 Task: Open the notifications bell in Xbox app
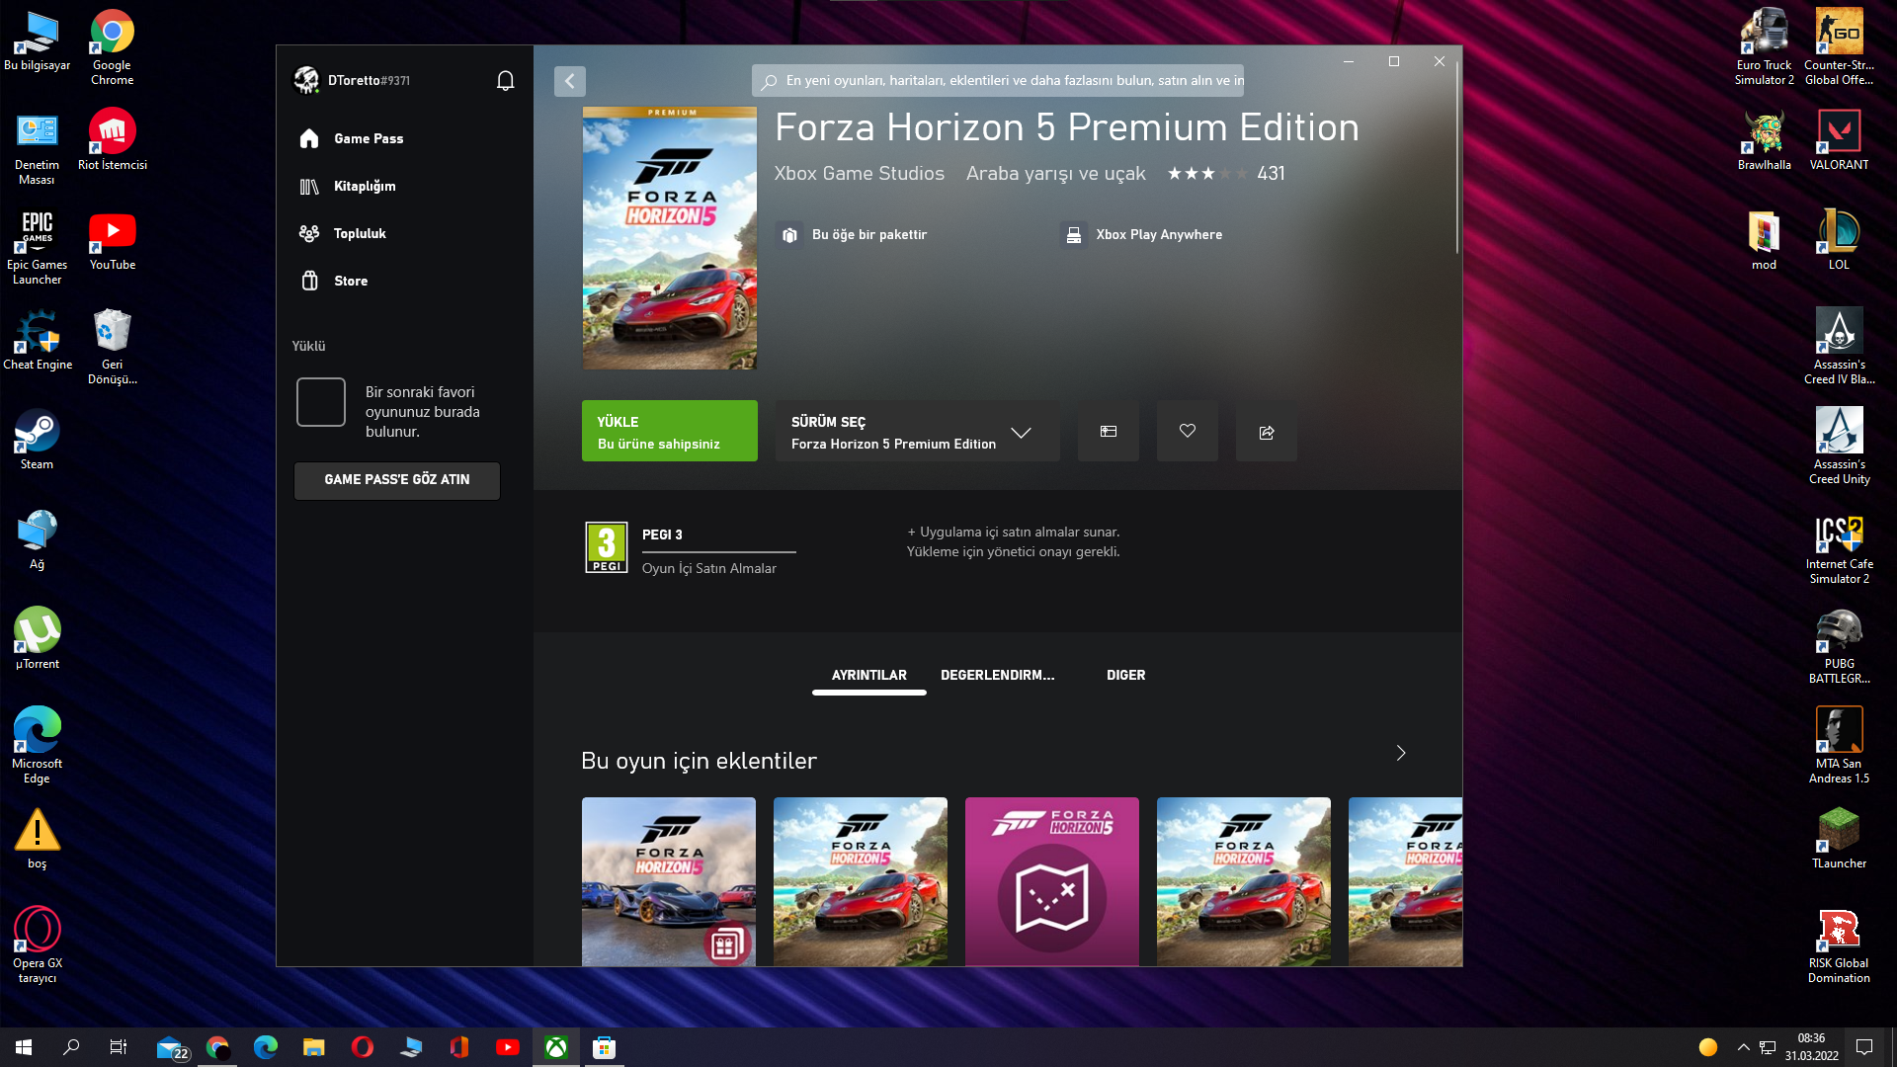pos(505,80)
